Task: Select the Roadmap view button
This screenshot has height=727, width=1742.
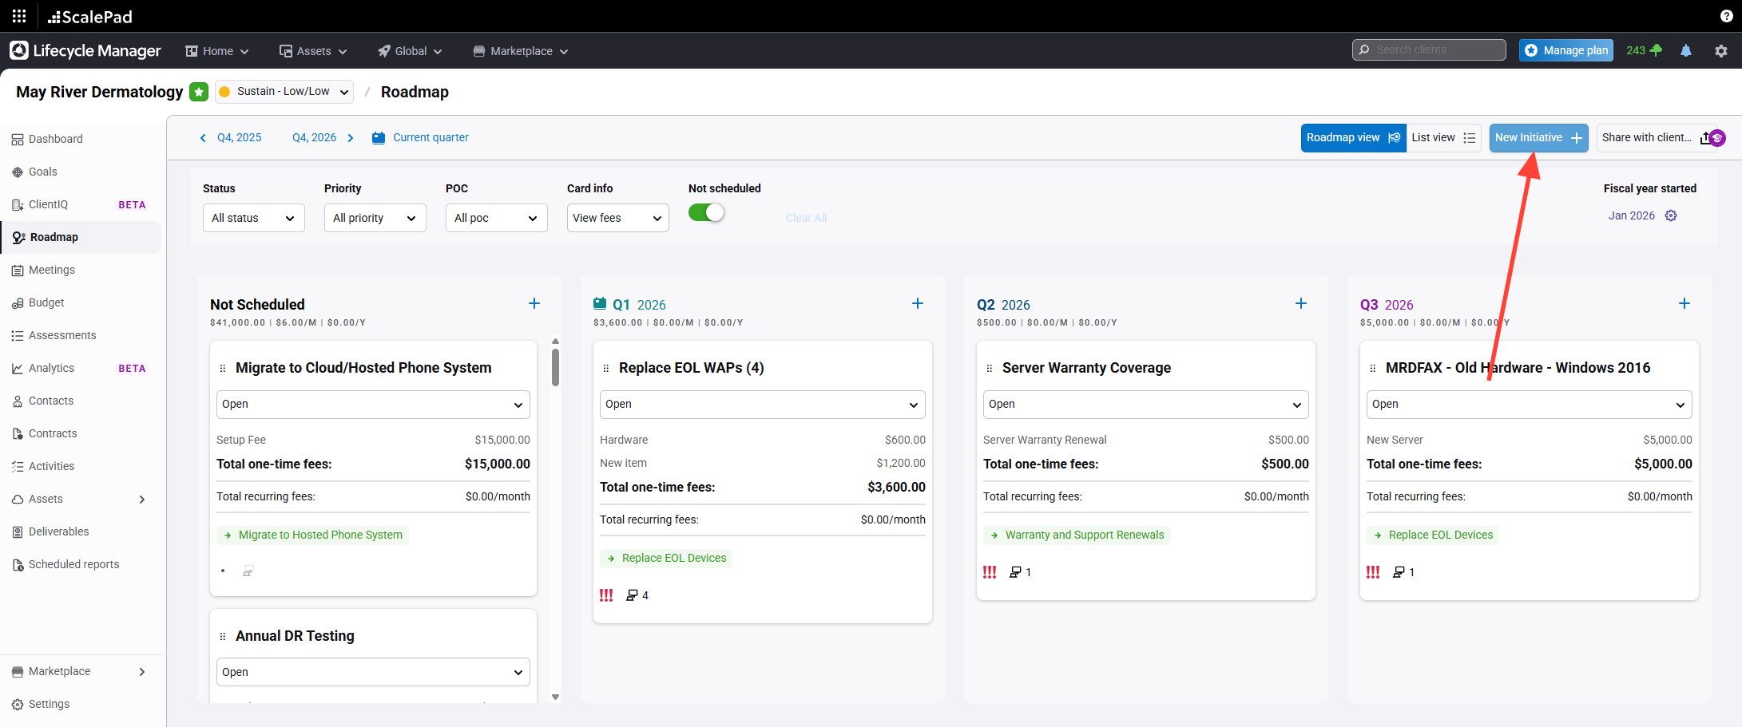Action: [x=1352, y=138]
